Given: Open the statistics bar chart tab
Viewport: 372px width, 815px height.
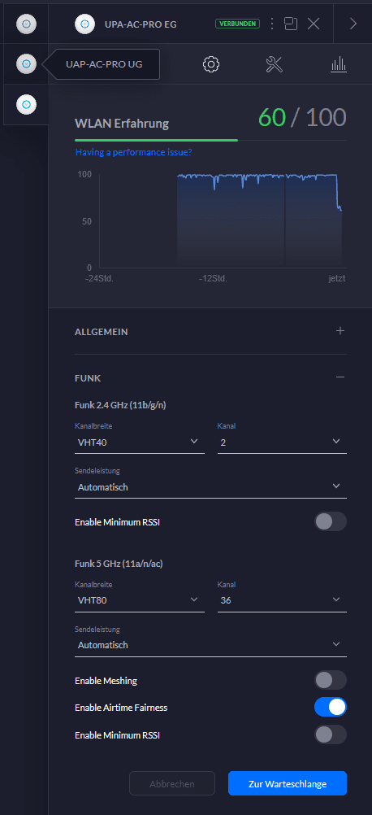Looking at the screenshot, I should pos(339,64).
